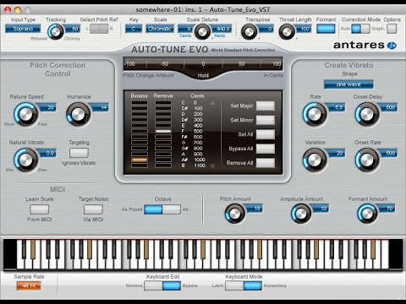Click the Onset Rate knob
The width and height of the screenshot is (406, 304).
[x=367, y=160]
